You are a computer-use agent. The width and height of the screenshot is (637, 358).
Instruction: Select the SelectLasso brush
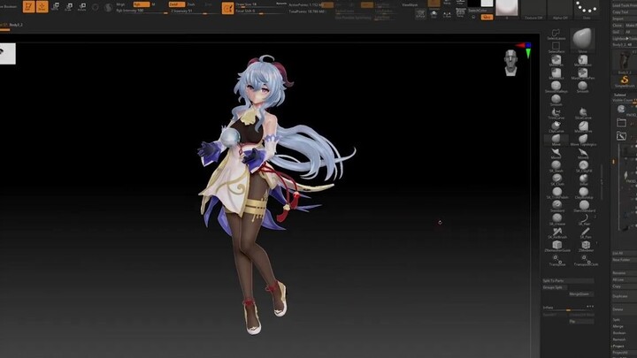pos(556,34)
